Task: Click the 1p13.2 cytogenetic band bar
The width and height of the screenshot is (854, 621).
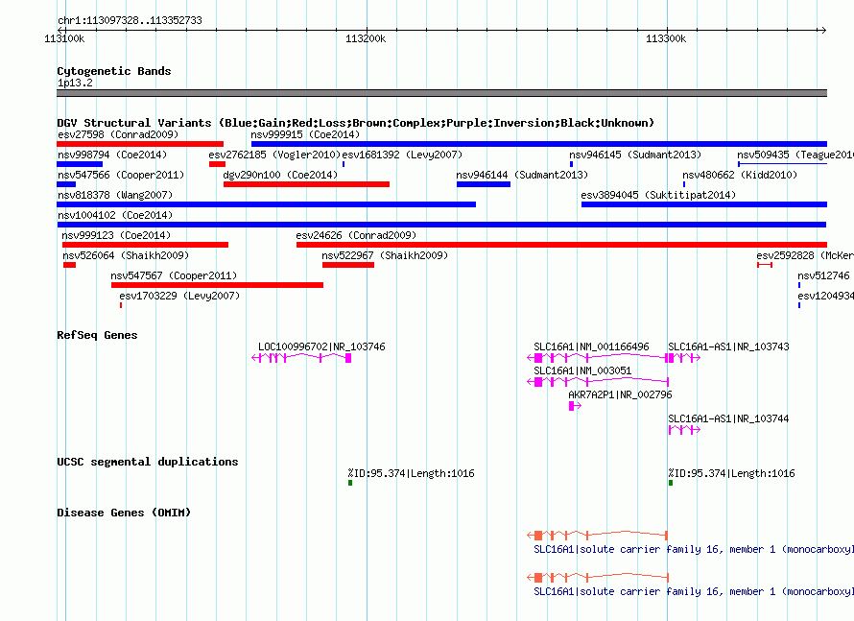Action: pos(441,93)
